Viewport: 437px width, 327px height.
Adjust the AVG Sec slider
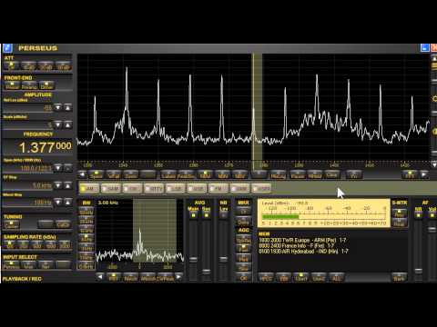(207, 272)
